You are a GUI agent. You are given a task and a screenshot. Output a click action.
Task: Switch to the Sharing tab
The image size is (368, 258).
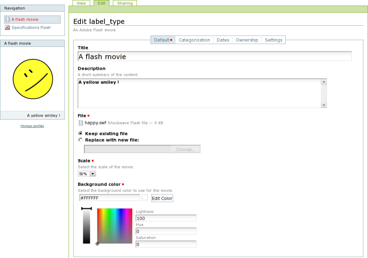point(124,3)
